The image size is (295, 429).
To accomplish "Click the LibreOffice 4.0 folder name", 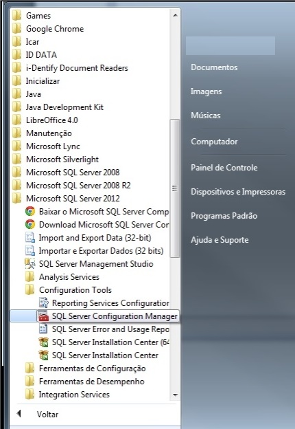I will point(52,120).
